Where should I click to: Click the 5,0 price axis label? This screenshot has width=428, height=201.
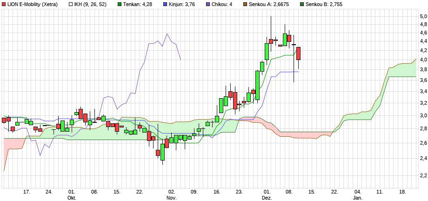[x=423, y=16]
